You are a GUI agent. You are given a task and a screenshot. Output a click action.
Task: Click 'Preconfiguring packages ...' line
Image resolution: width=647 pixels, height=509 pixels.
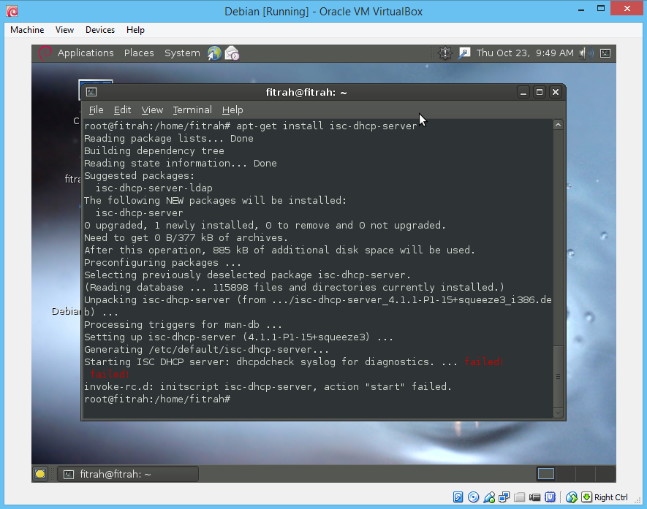point(162,263)
